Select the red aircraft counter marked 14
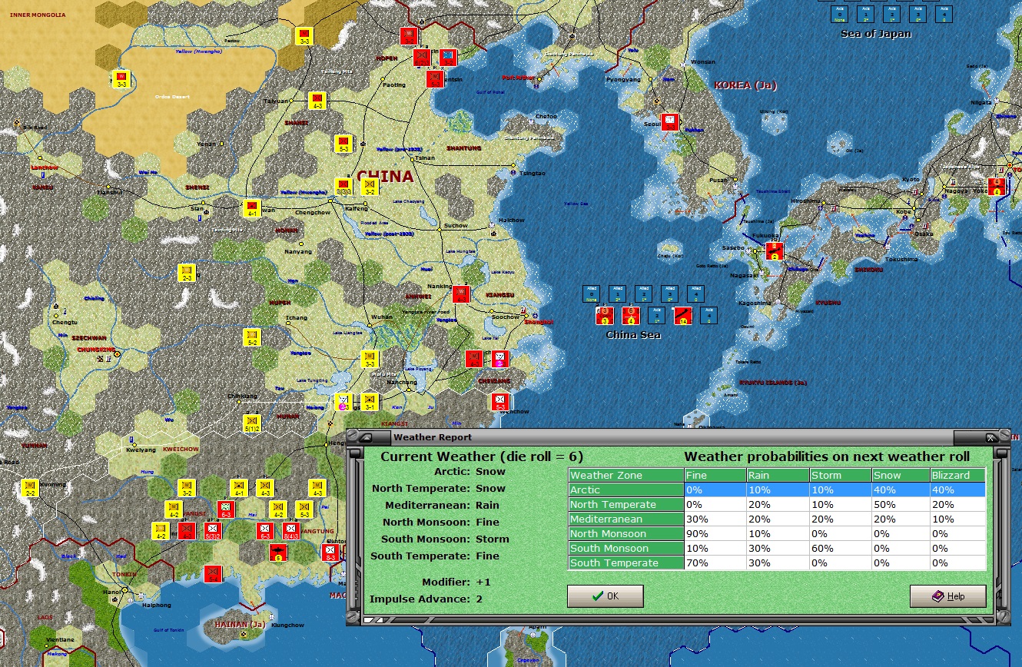 pyautogui.click(x=682, y=315)
